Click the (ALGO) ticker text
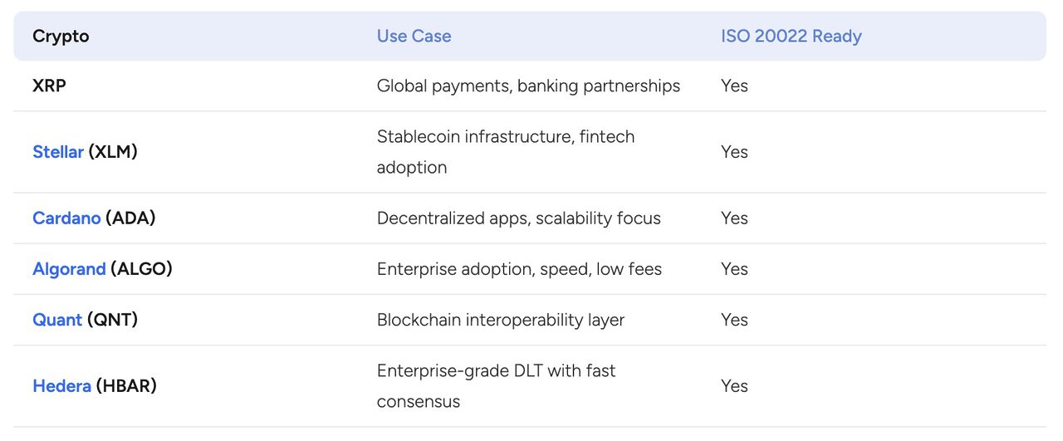This screenshot has height=441, width=1063. pyautogui.click(x=141, y=269)
